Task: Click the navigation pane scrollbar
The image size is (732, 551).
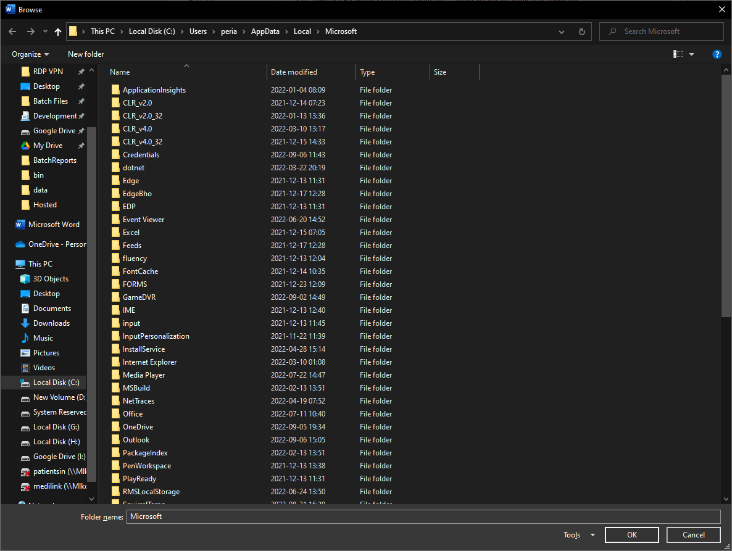Action: coord(91,303)
